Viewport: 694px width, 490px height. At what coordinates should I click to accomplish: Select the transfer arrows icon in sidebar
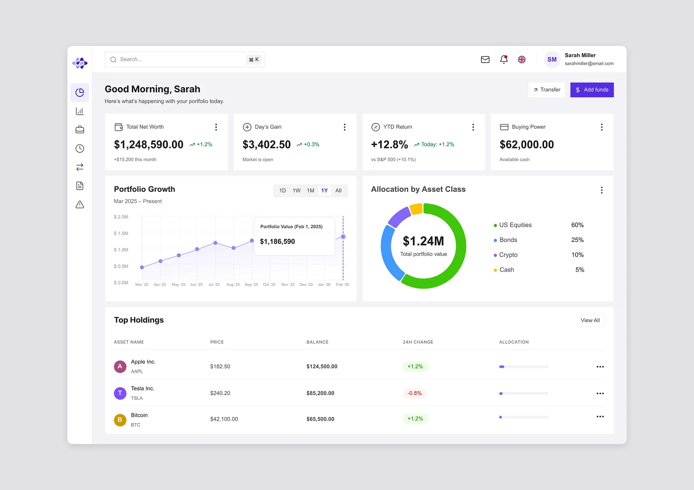click(80, 167)
